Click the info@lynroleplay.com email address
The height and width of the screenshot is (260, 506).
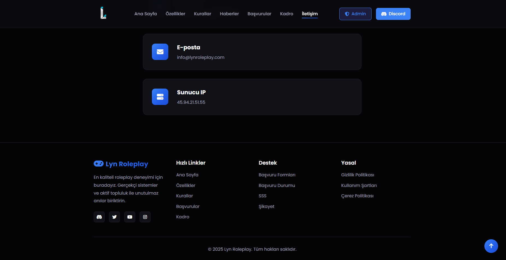(201, 58)
